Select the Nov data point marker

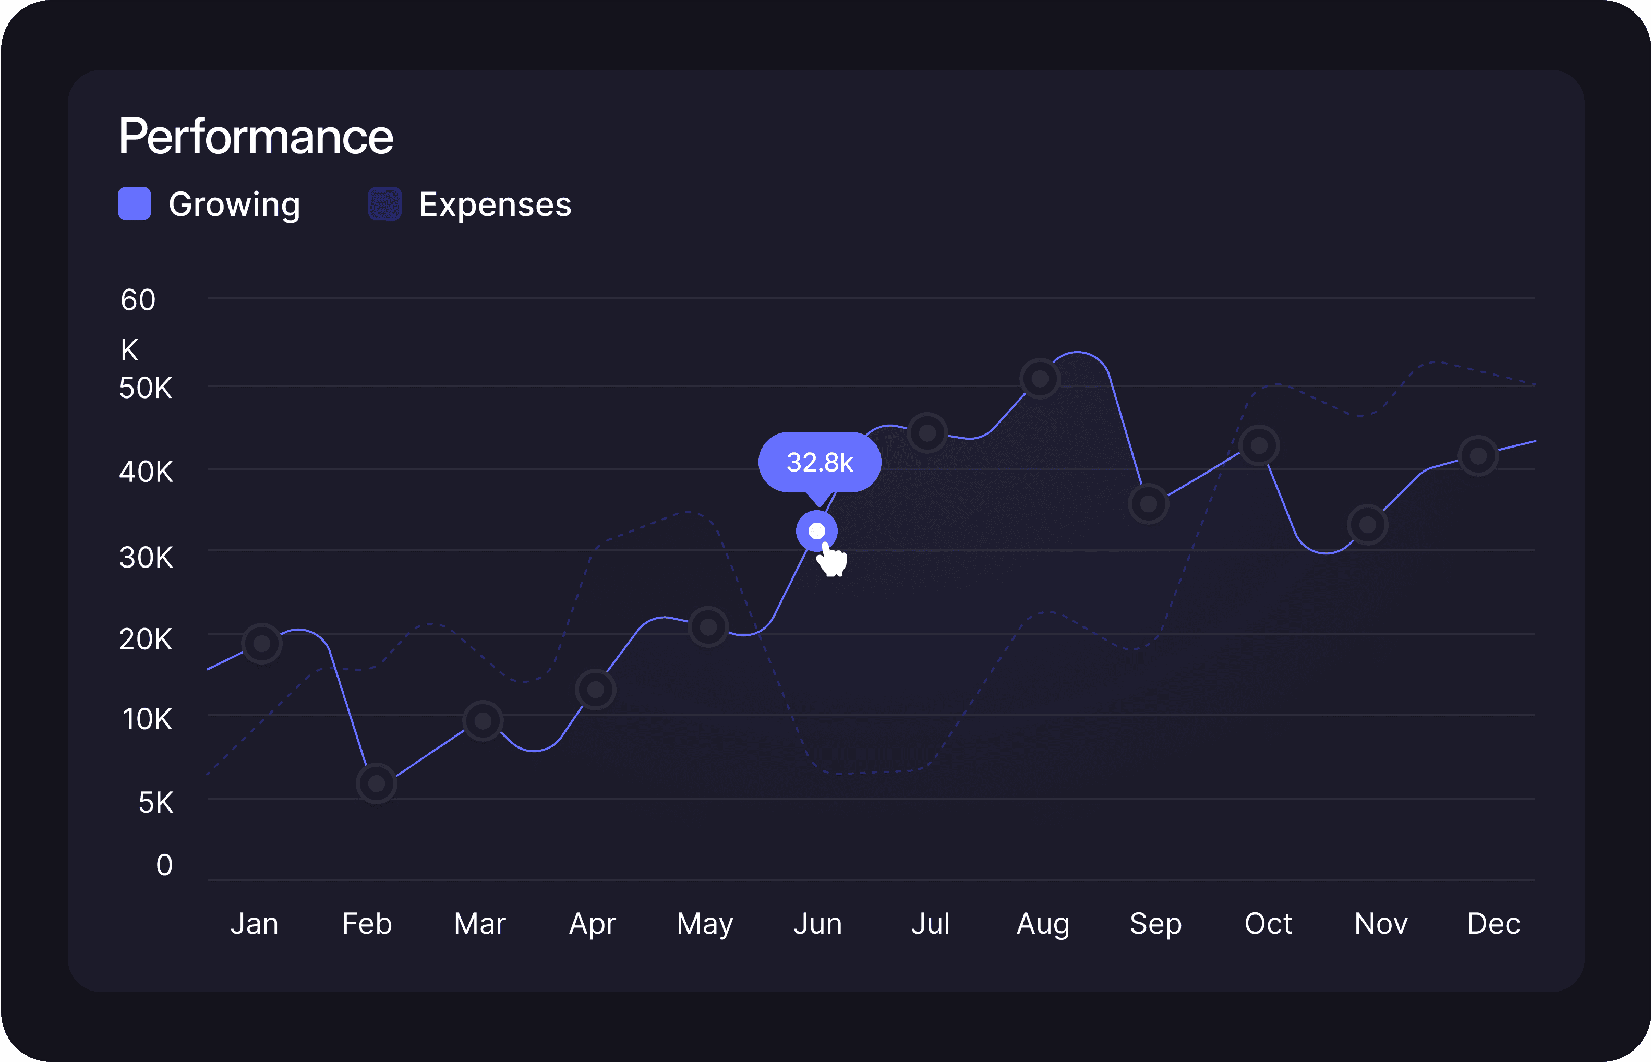[1368, 525]
